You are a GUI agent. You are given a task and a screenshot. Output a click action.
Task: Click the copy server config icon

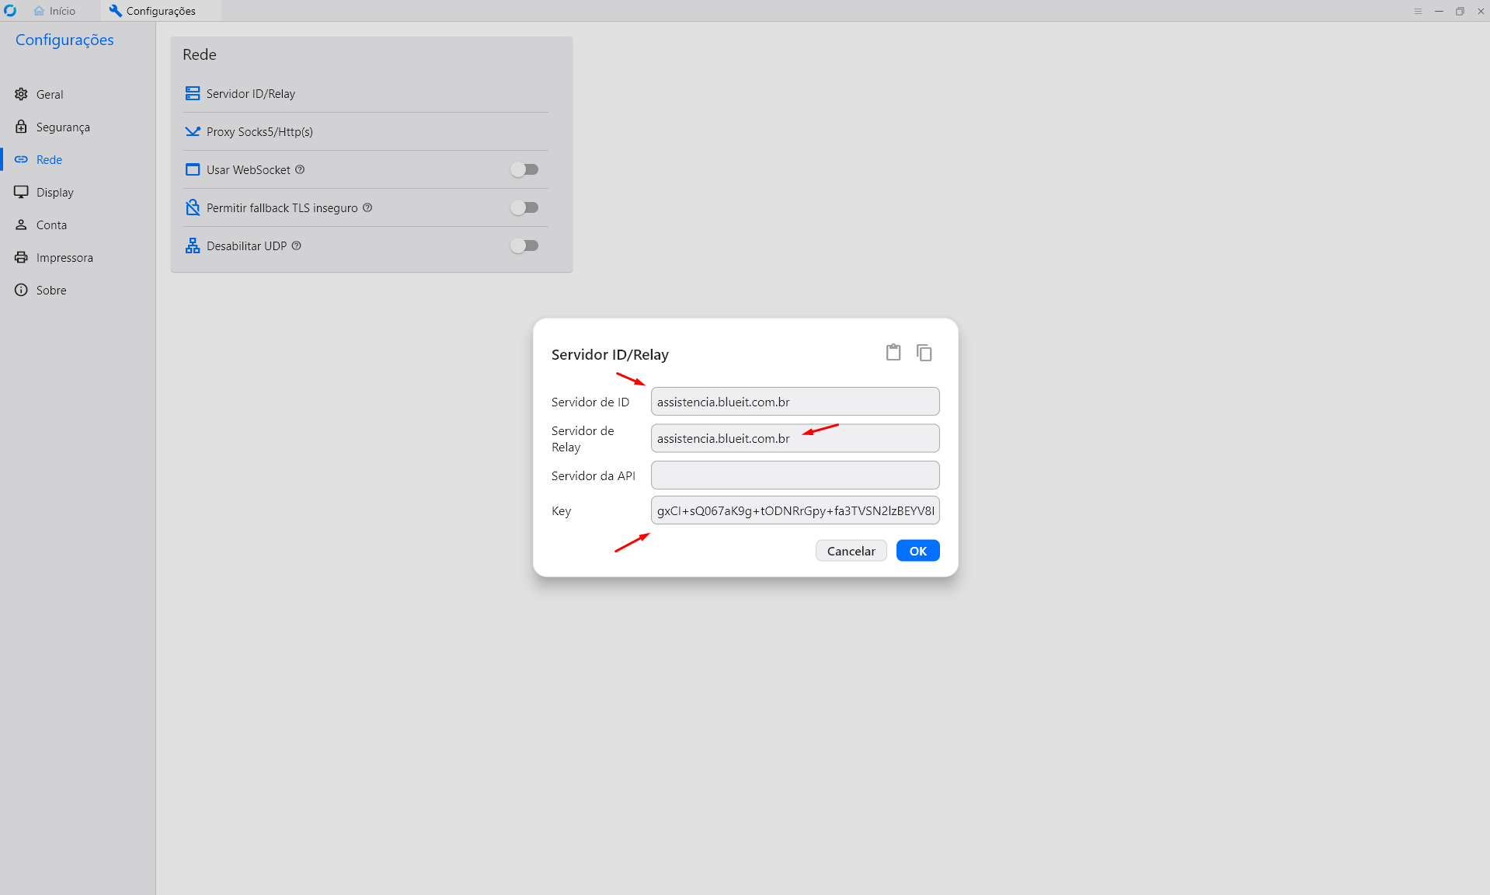[924, 353]
